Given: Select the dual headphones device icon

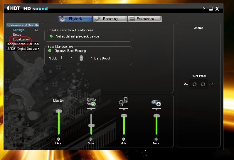Looking at the screenshot, I should tap(124, 102).
